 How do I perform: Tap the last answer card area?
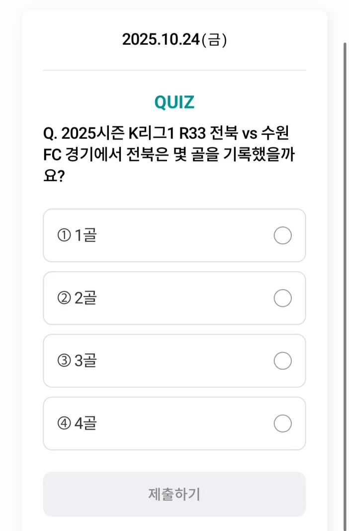(174, 424)
